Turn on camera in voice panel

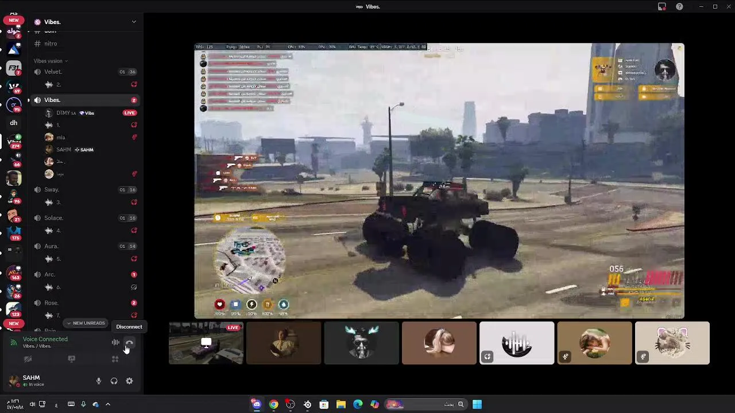tap(28, 359)
